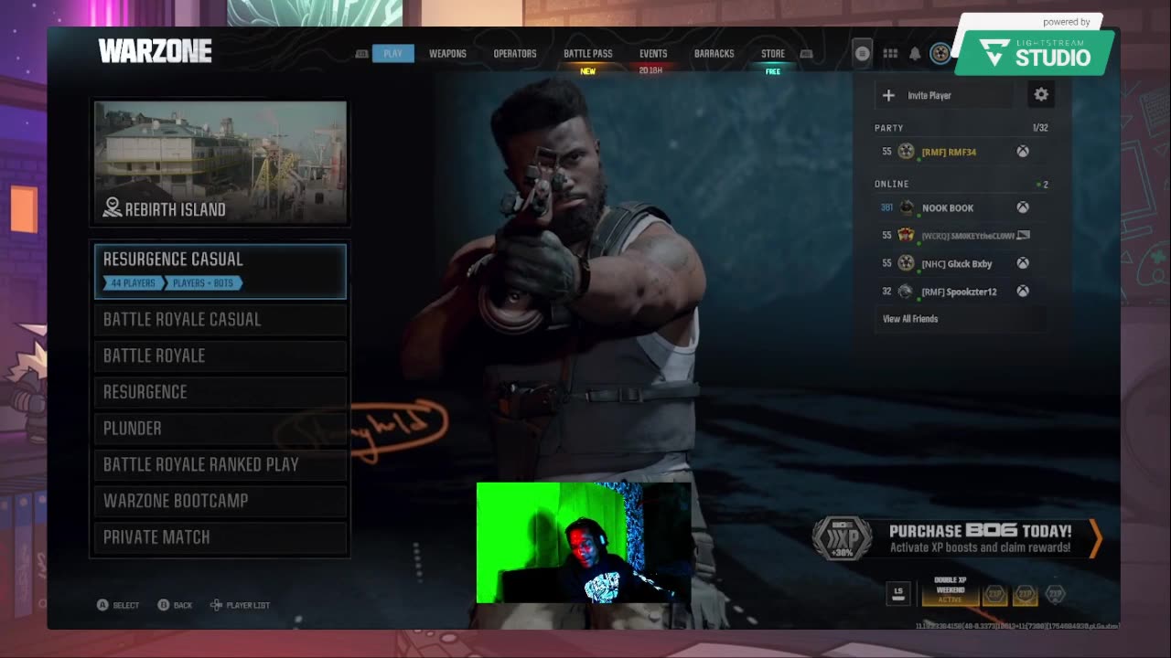Switch to the WEAPONS tab

447,54
